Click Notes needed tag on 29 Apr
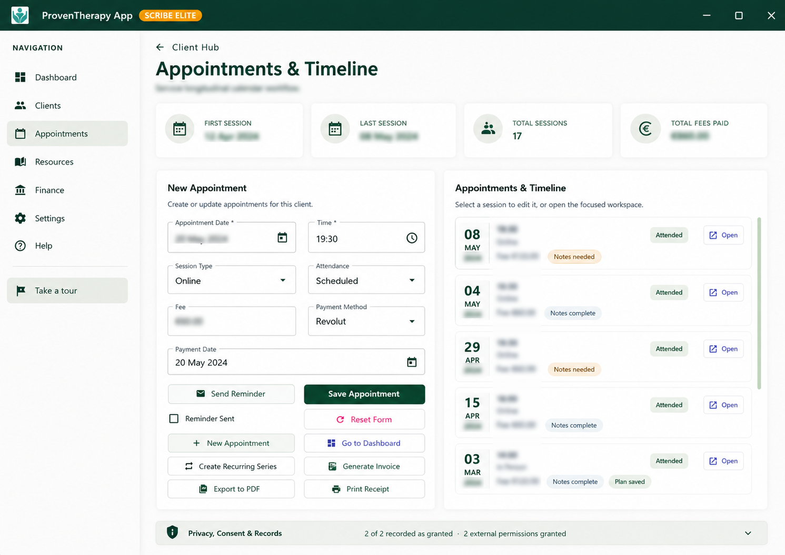This screenshot has width=785, height=555. point(574,369)
